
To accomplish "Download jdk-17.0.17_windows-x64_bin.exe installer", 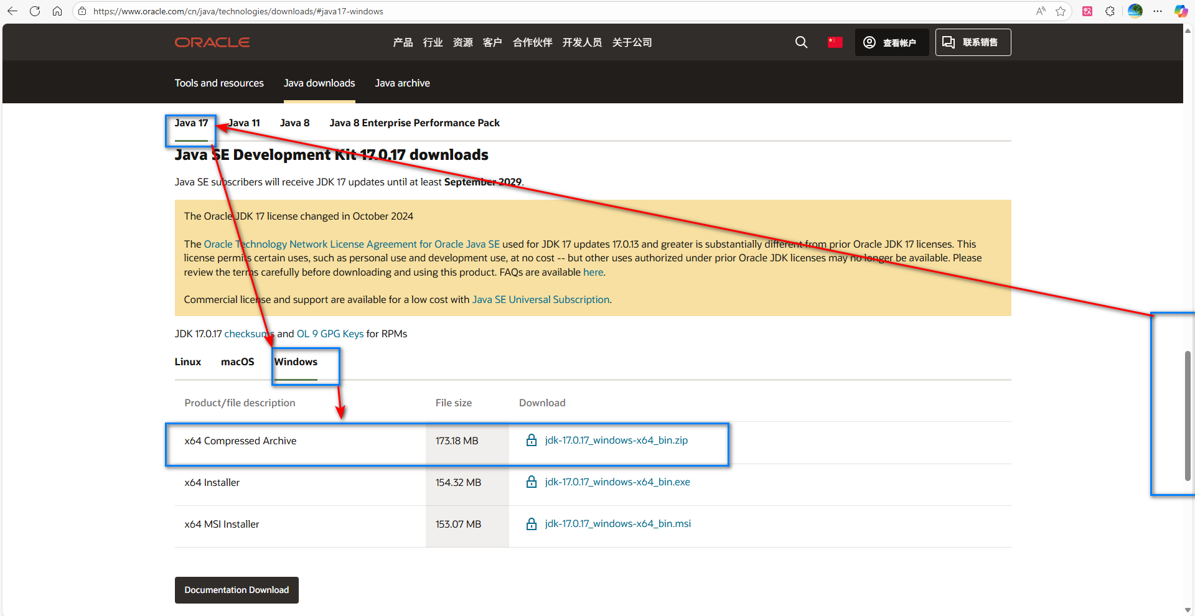I will pos(617,482).
